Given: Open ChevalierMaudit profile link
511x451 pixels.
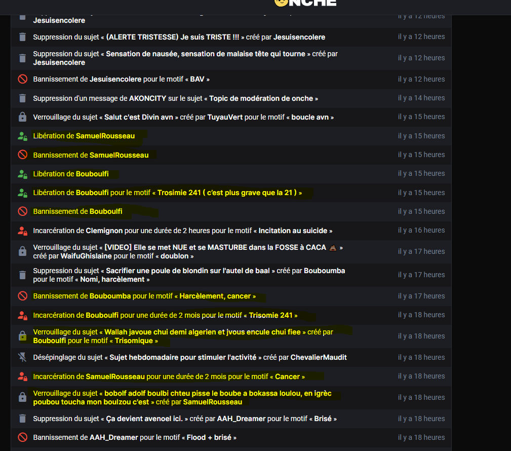Looking at the screenshot, I should (319, 357).
